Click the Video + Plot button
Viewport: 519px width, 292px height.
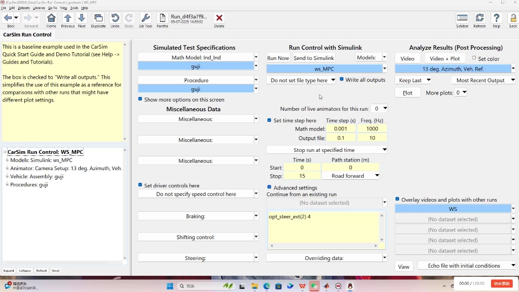tap(445, 58)
